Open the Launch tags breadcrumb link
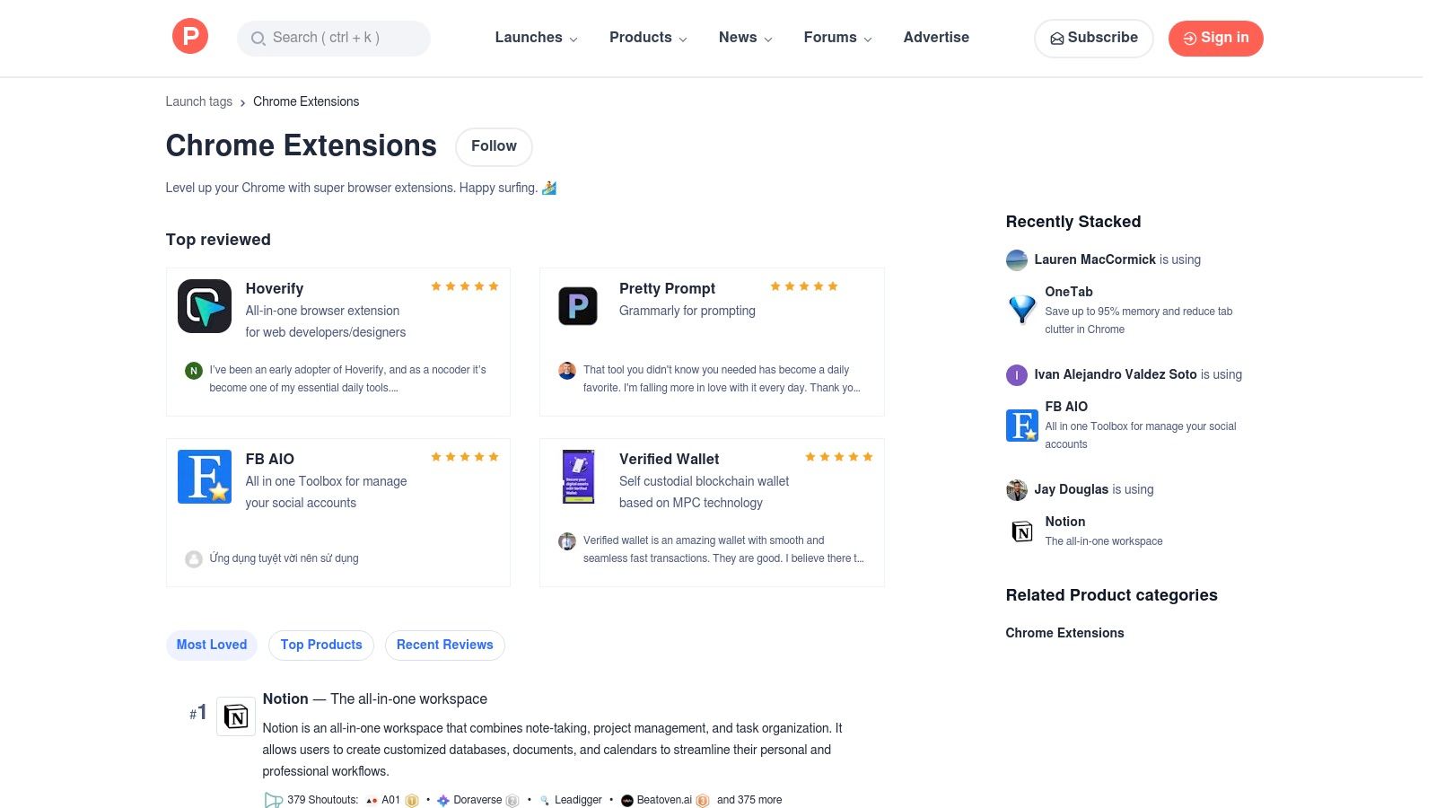 click(x=198, y=101)
